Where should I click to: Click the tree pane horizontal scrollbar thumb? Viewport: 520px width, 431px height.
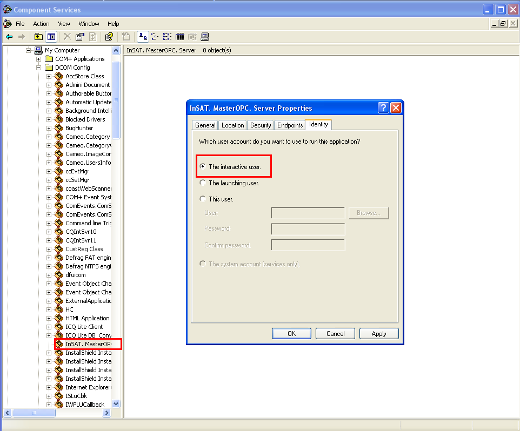pos(34,413)
